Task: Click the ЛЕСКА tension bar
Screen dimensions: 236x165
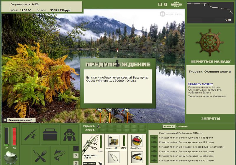Action: (x=121, y=130)
